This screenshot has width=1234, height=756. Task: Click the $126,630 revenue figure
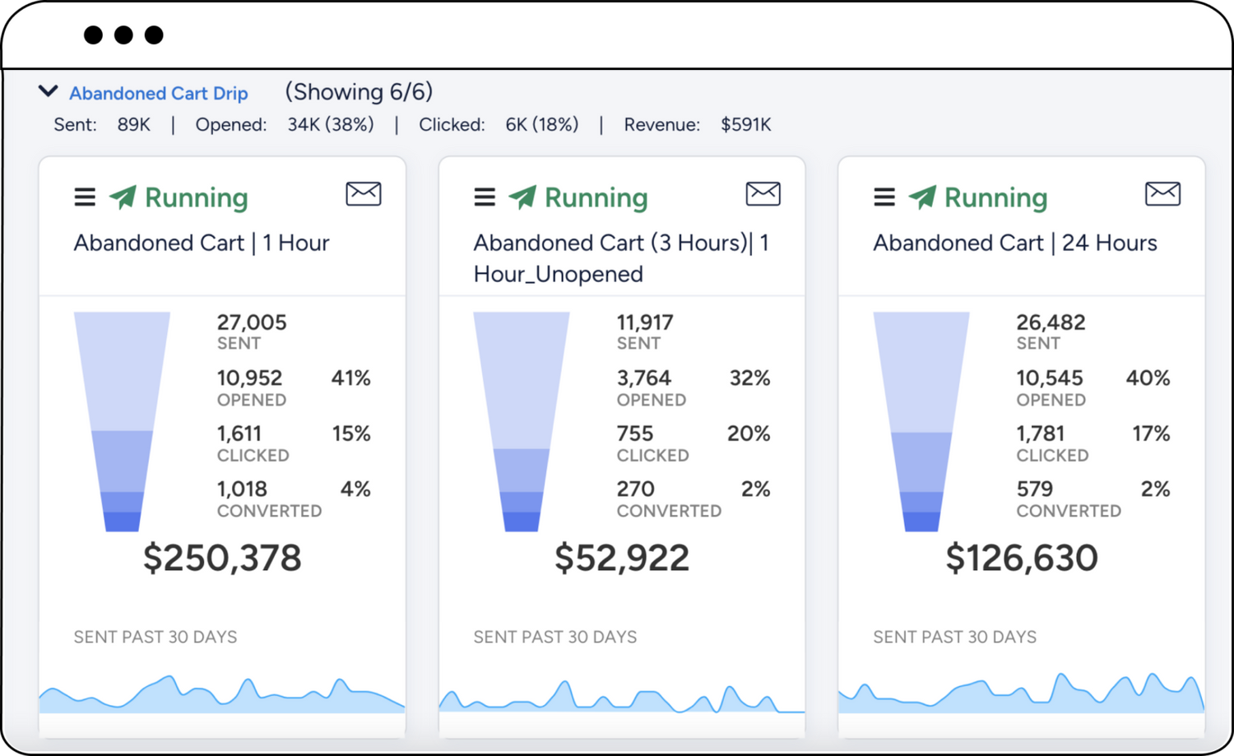pos(1021,559)
